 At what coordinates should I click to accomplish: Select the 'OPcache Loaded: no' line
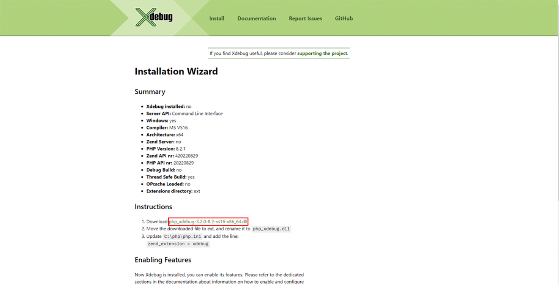click(x=169, y=184)
